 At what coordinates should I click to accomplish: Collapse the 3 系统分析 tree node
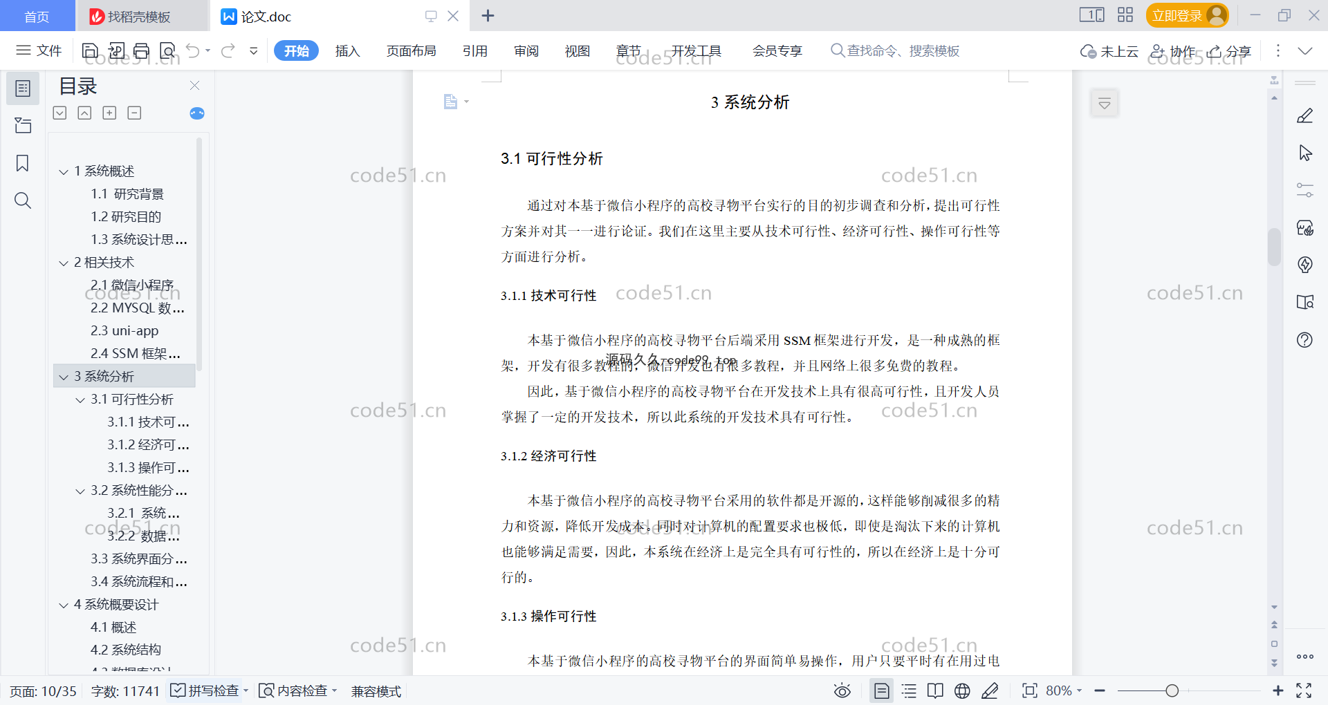tap(64, 377)
